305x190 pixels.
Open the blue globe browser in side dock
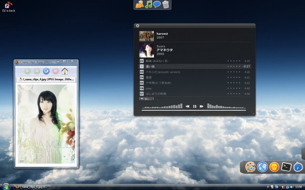click(262, 167)
